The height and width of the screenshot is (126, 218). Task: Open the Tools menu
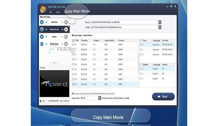click(58, 12)
